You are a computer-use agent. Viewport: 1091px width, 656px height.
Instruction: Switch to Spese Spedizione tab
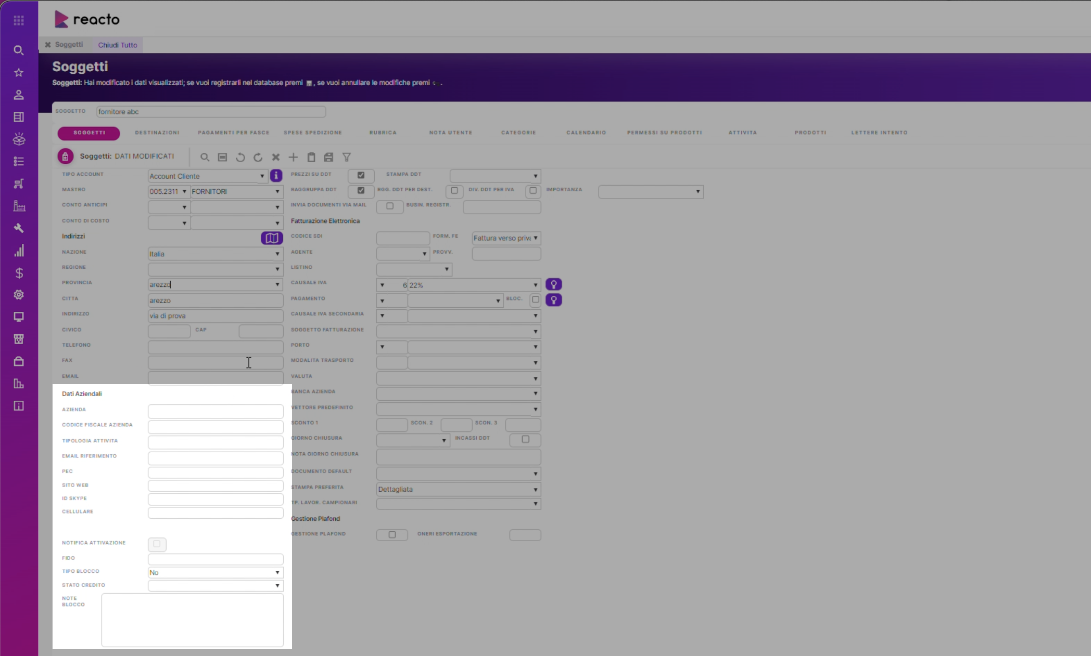(313, 133)
